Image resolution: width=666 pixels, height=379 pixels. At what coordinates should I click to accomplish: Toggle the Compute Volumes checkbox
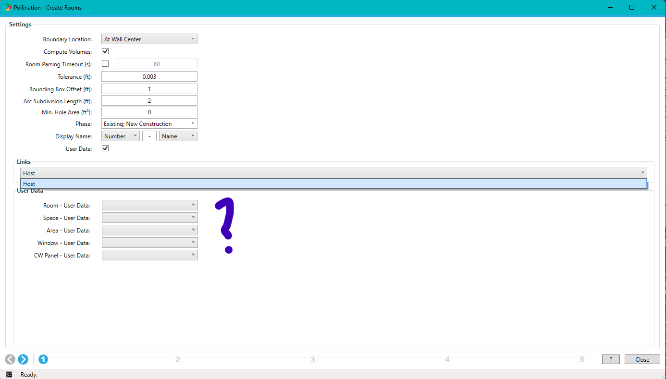105,51
